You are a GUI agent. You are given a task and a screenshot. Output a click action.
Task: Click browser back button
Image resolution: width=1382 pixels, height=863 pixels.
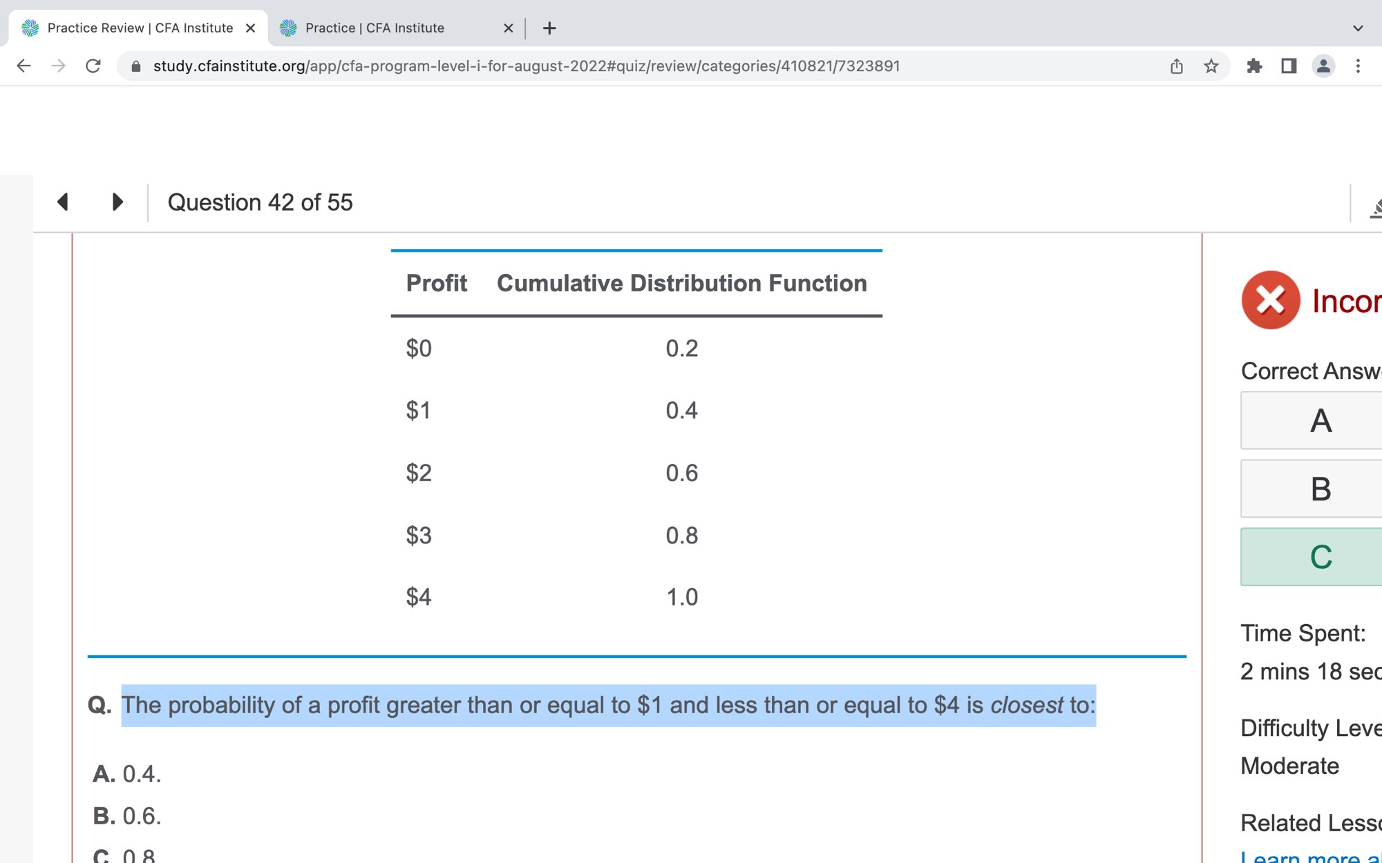[x=23, y=66]
